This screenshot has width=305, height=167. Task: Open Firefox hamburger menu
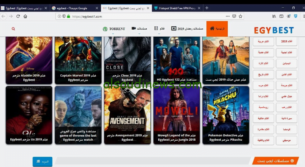pyautogui.click(x=304, y=16)
